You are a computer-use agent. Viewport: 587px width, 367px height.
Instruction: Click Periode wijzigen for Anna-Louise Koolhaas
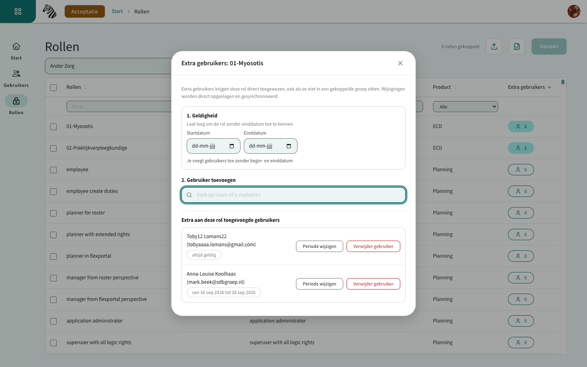[320, 284]
